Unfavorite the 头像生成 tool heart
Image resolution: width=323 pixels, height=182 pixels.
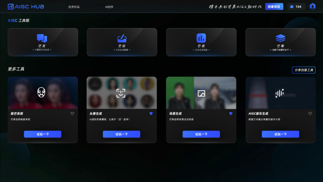(151, 113)
